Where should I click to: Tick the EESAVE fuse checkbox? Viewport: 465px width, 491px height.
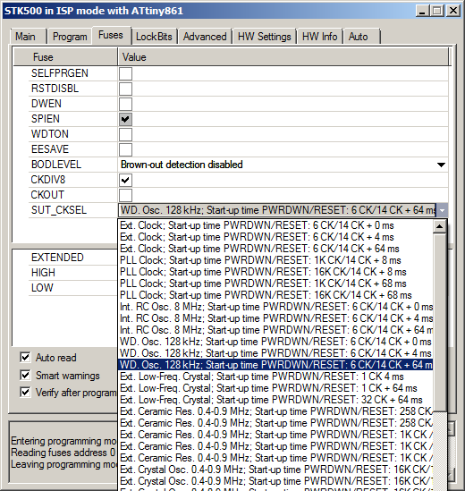point(125,149)
